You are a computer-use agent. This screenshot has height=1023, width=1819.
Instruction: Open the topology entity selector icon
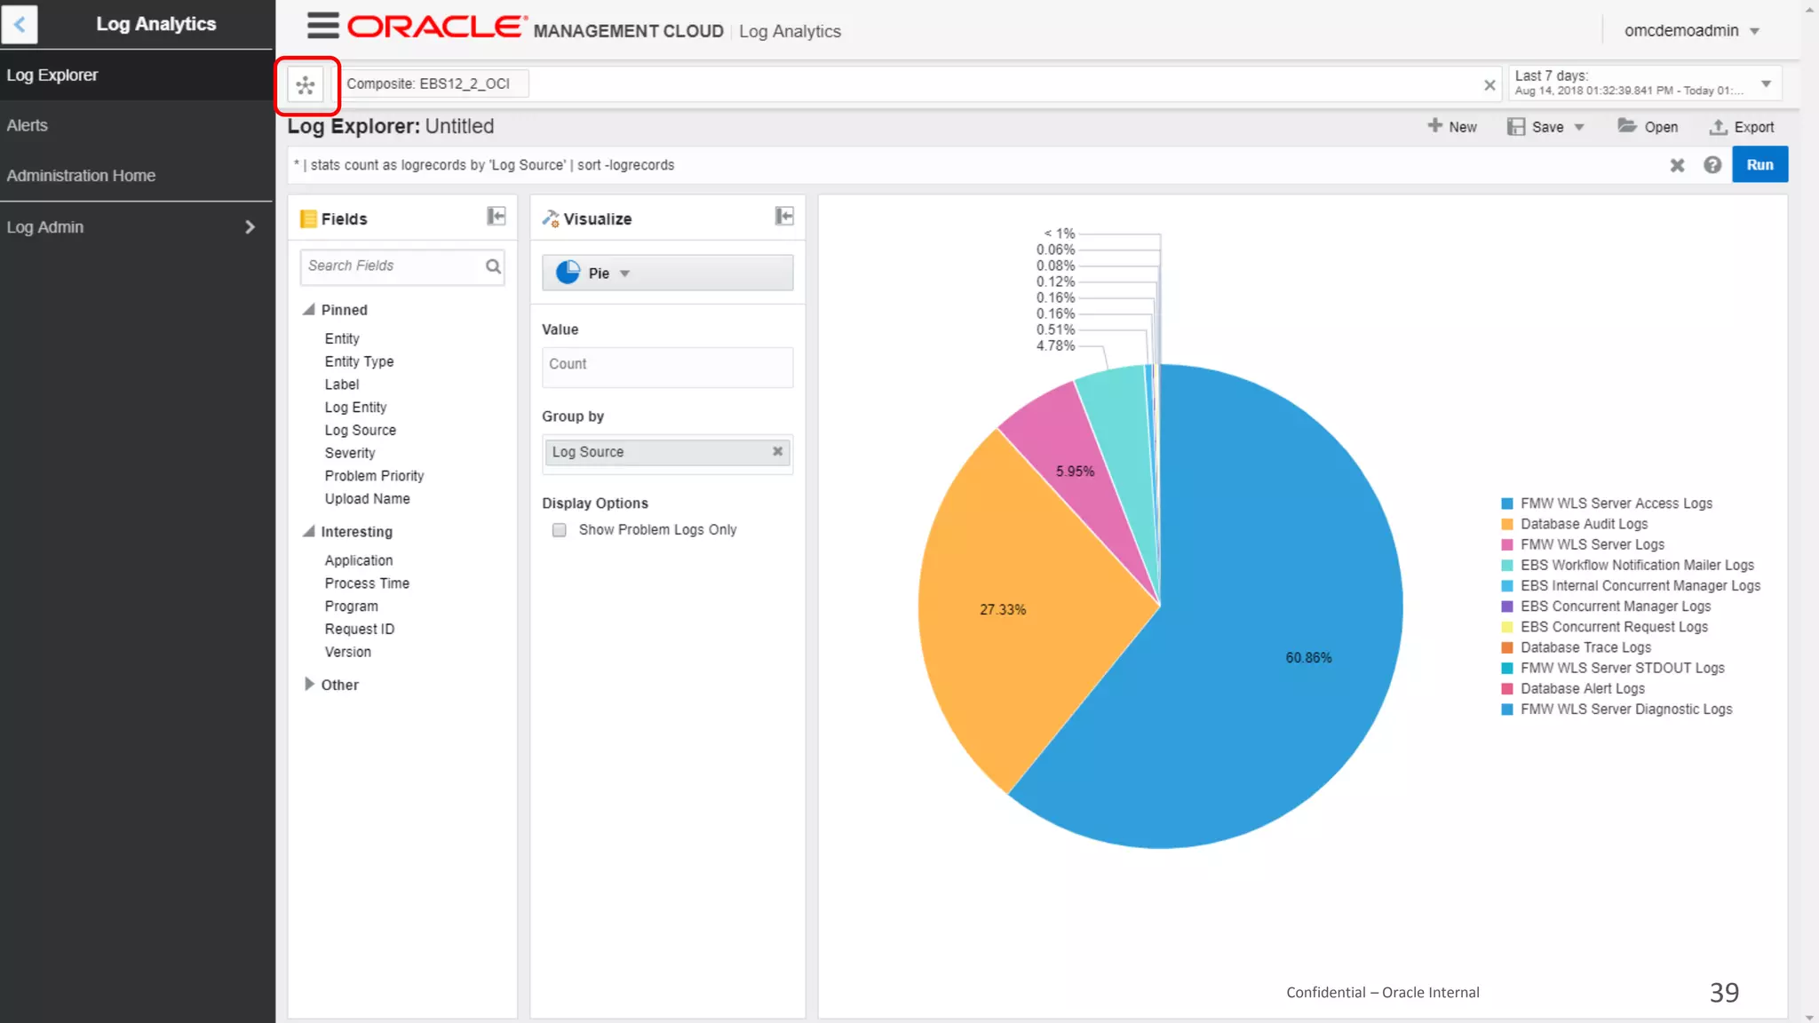point(306,85)
